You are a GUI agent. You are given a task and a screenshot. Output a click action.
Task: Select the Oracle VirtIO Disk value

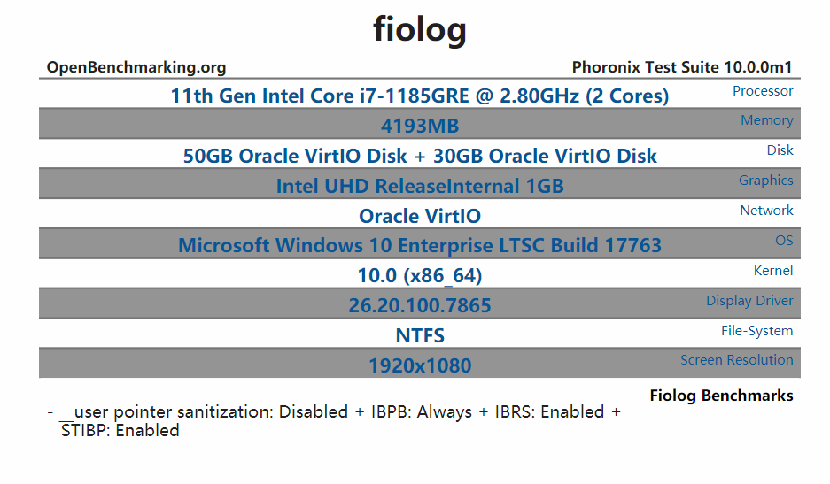coord(419,157)
